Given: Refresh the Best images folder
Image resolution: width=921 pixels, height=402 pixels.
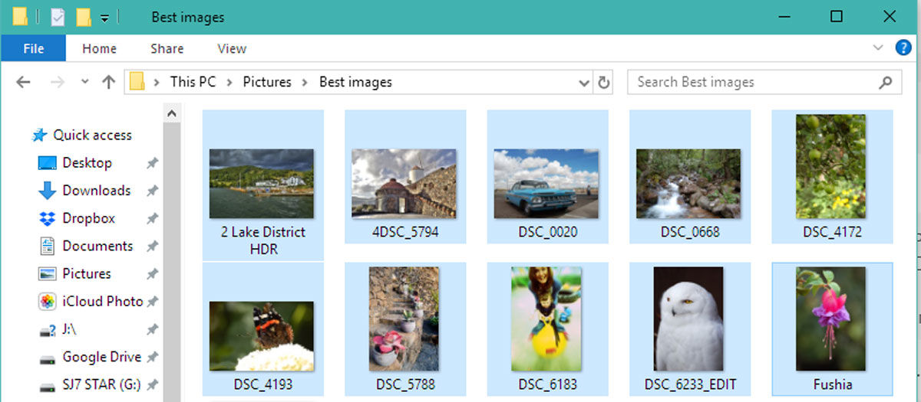Looking at the screenshot, I should pyautogui.click(x=604, y=82).
